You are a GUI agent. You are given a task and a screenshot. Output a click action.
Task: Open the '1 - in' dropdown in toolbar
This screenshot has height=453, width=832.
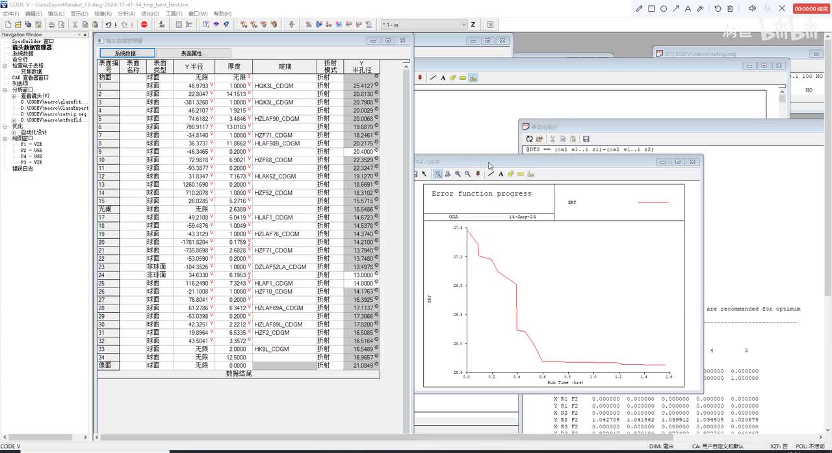point(463,25)
